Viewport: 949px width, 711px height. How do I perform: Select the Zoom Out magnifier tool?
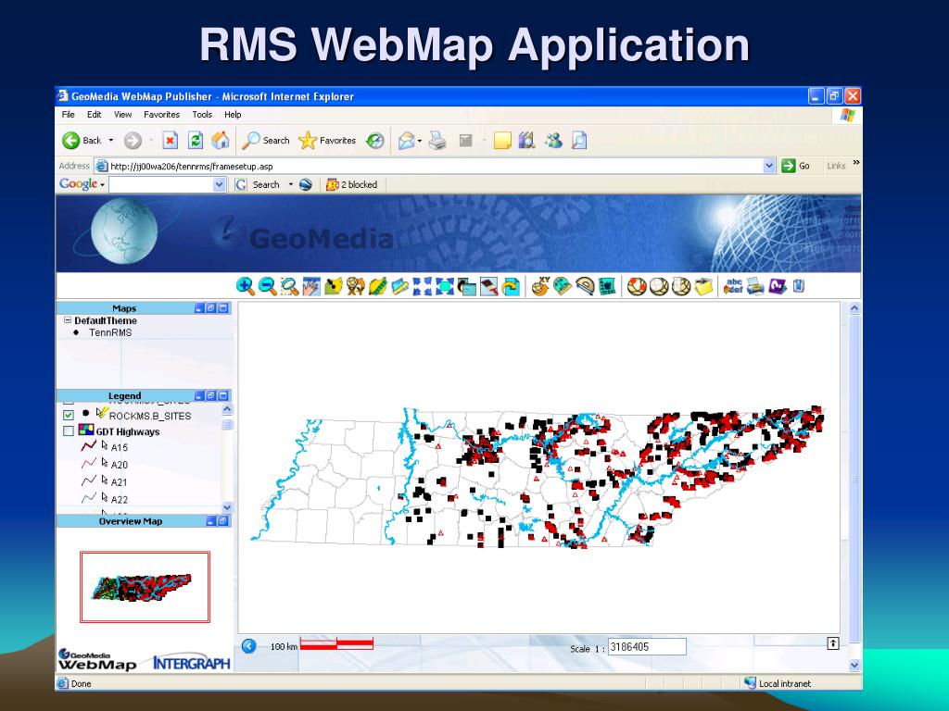(x=268, y=286)
